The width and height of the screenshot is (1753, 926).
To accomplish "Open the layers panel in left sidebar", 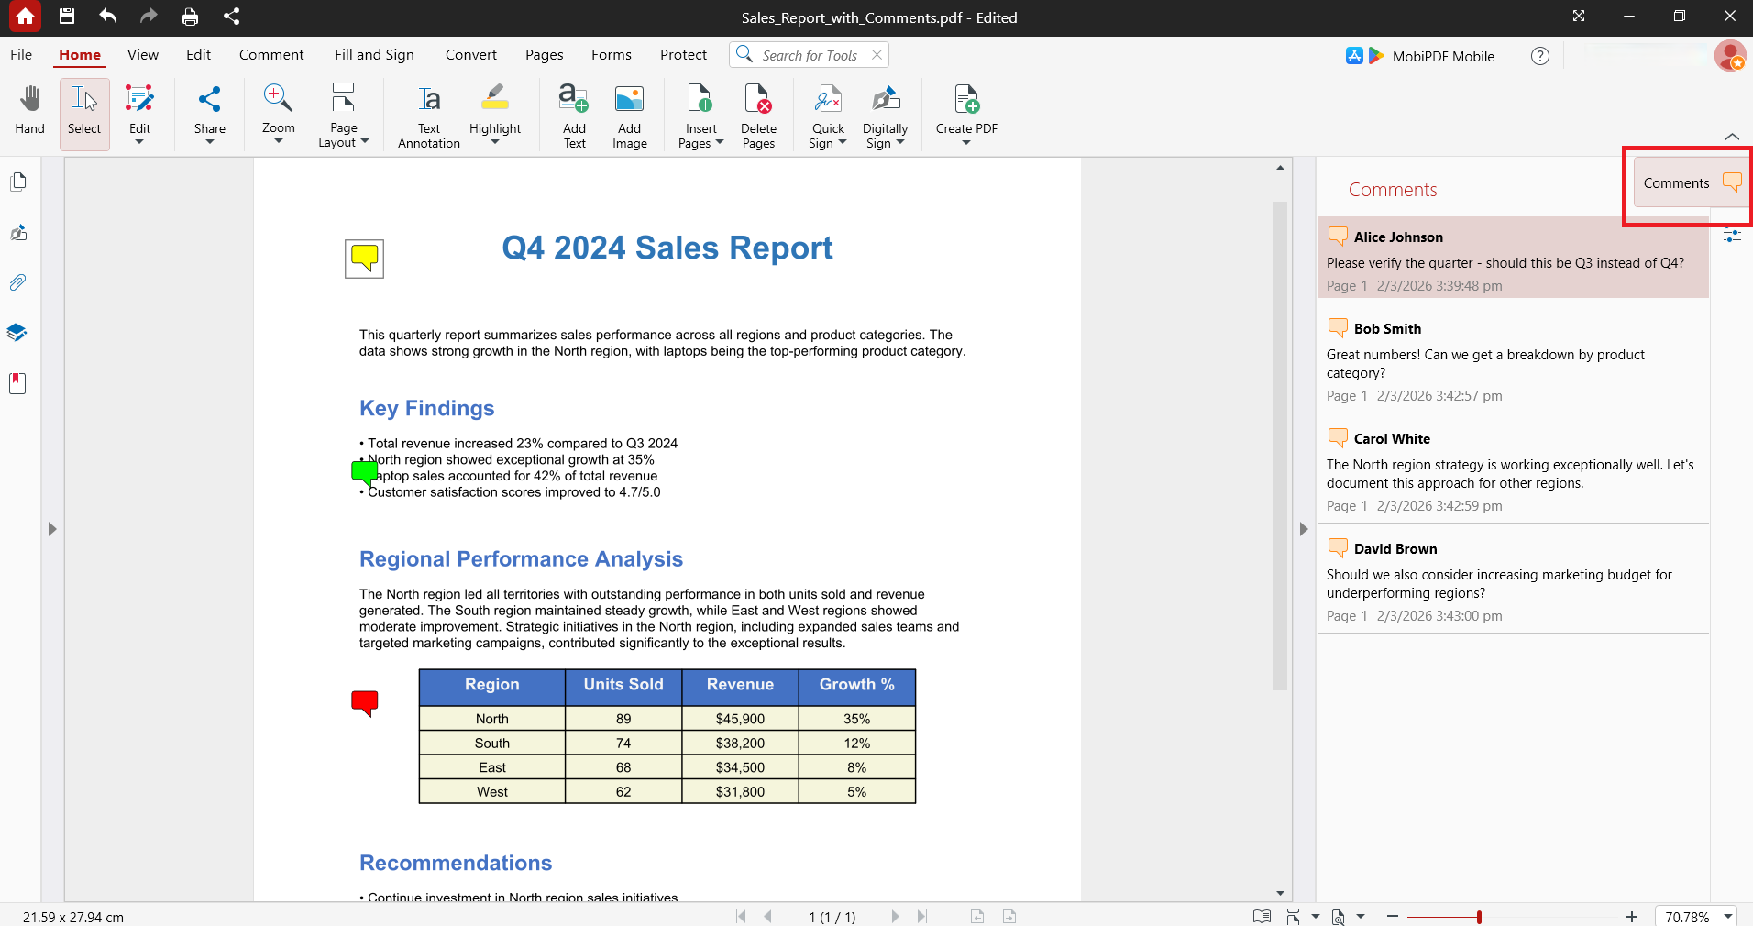I will (17, 332).
